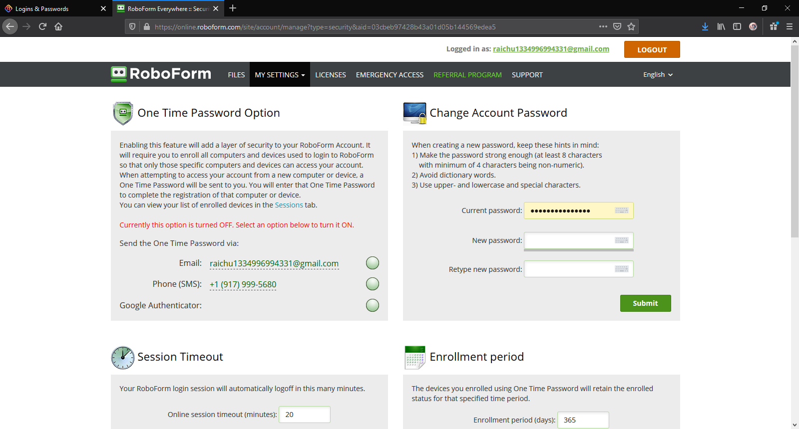Click the scrollbar up arrow
This screenshot has height=429, width=799.
795,41
